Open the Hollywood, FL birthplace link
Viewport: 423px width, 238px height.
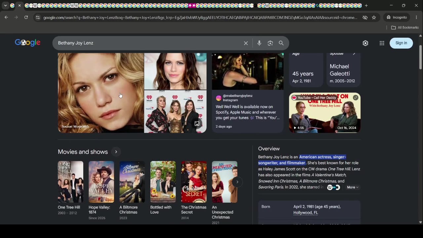pyautogui.click(x=306, y=213)
